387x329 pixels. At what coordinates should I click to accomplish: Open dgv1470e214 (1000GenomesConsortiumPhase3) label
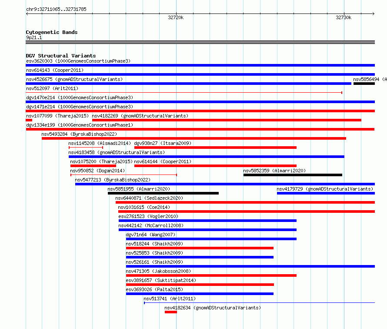coord(80,97)
